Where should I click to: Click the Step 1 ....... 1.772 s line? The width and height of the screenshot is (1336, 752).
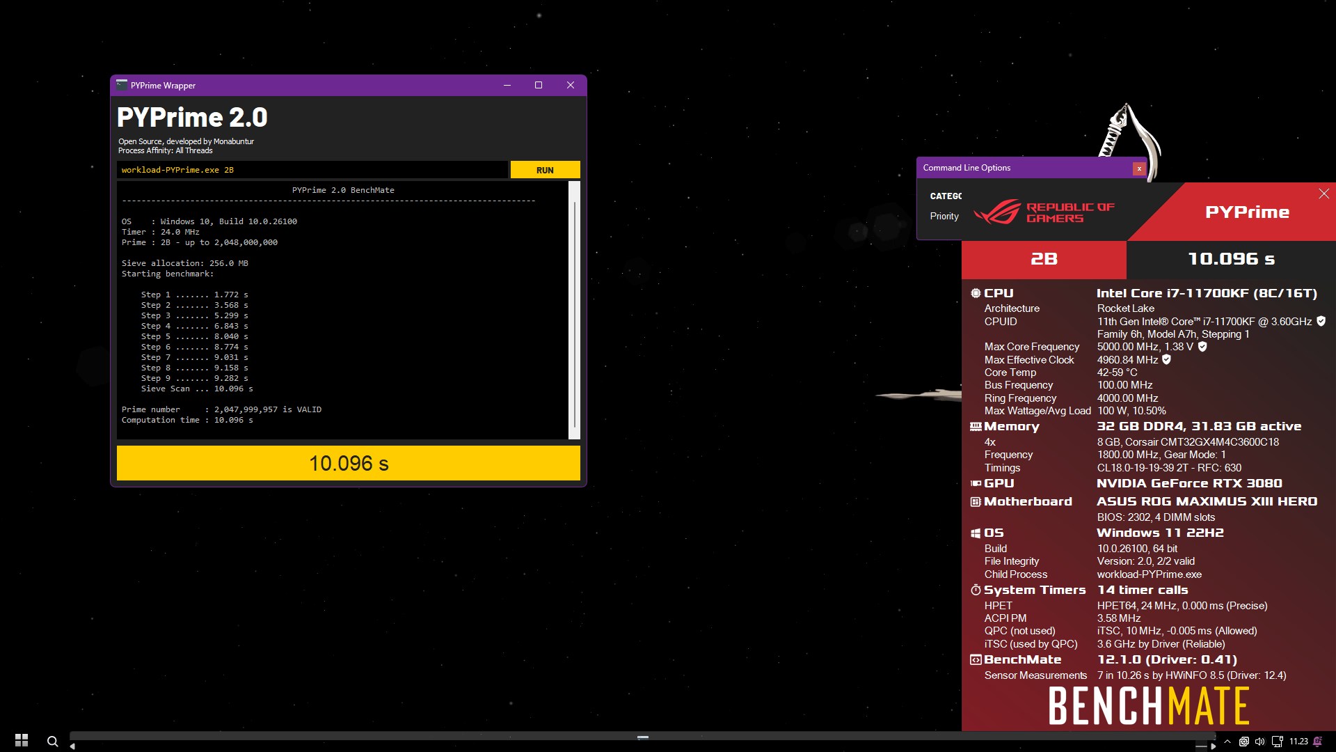(x=194, y=295)
